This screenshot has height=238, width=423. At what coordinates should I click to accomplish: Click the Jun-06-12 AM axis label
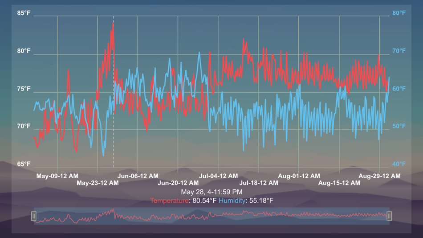138,176
